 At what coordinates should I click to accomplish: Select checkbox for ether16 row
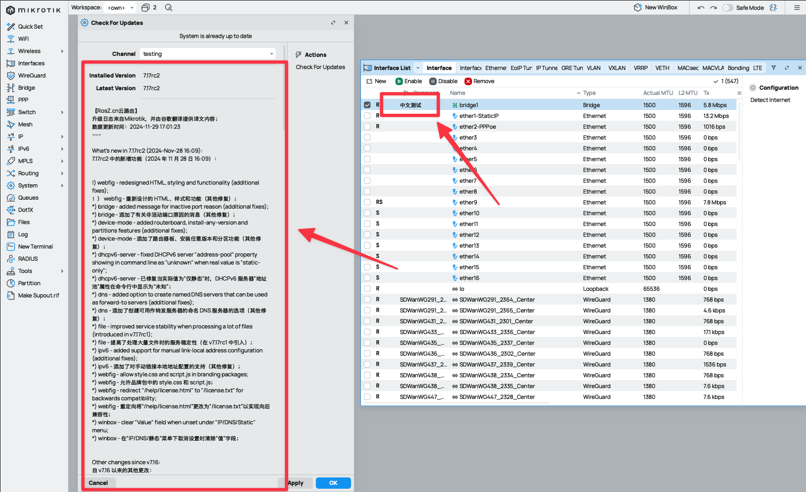point(367,278)
